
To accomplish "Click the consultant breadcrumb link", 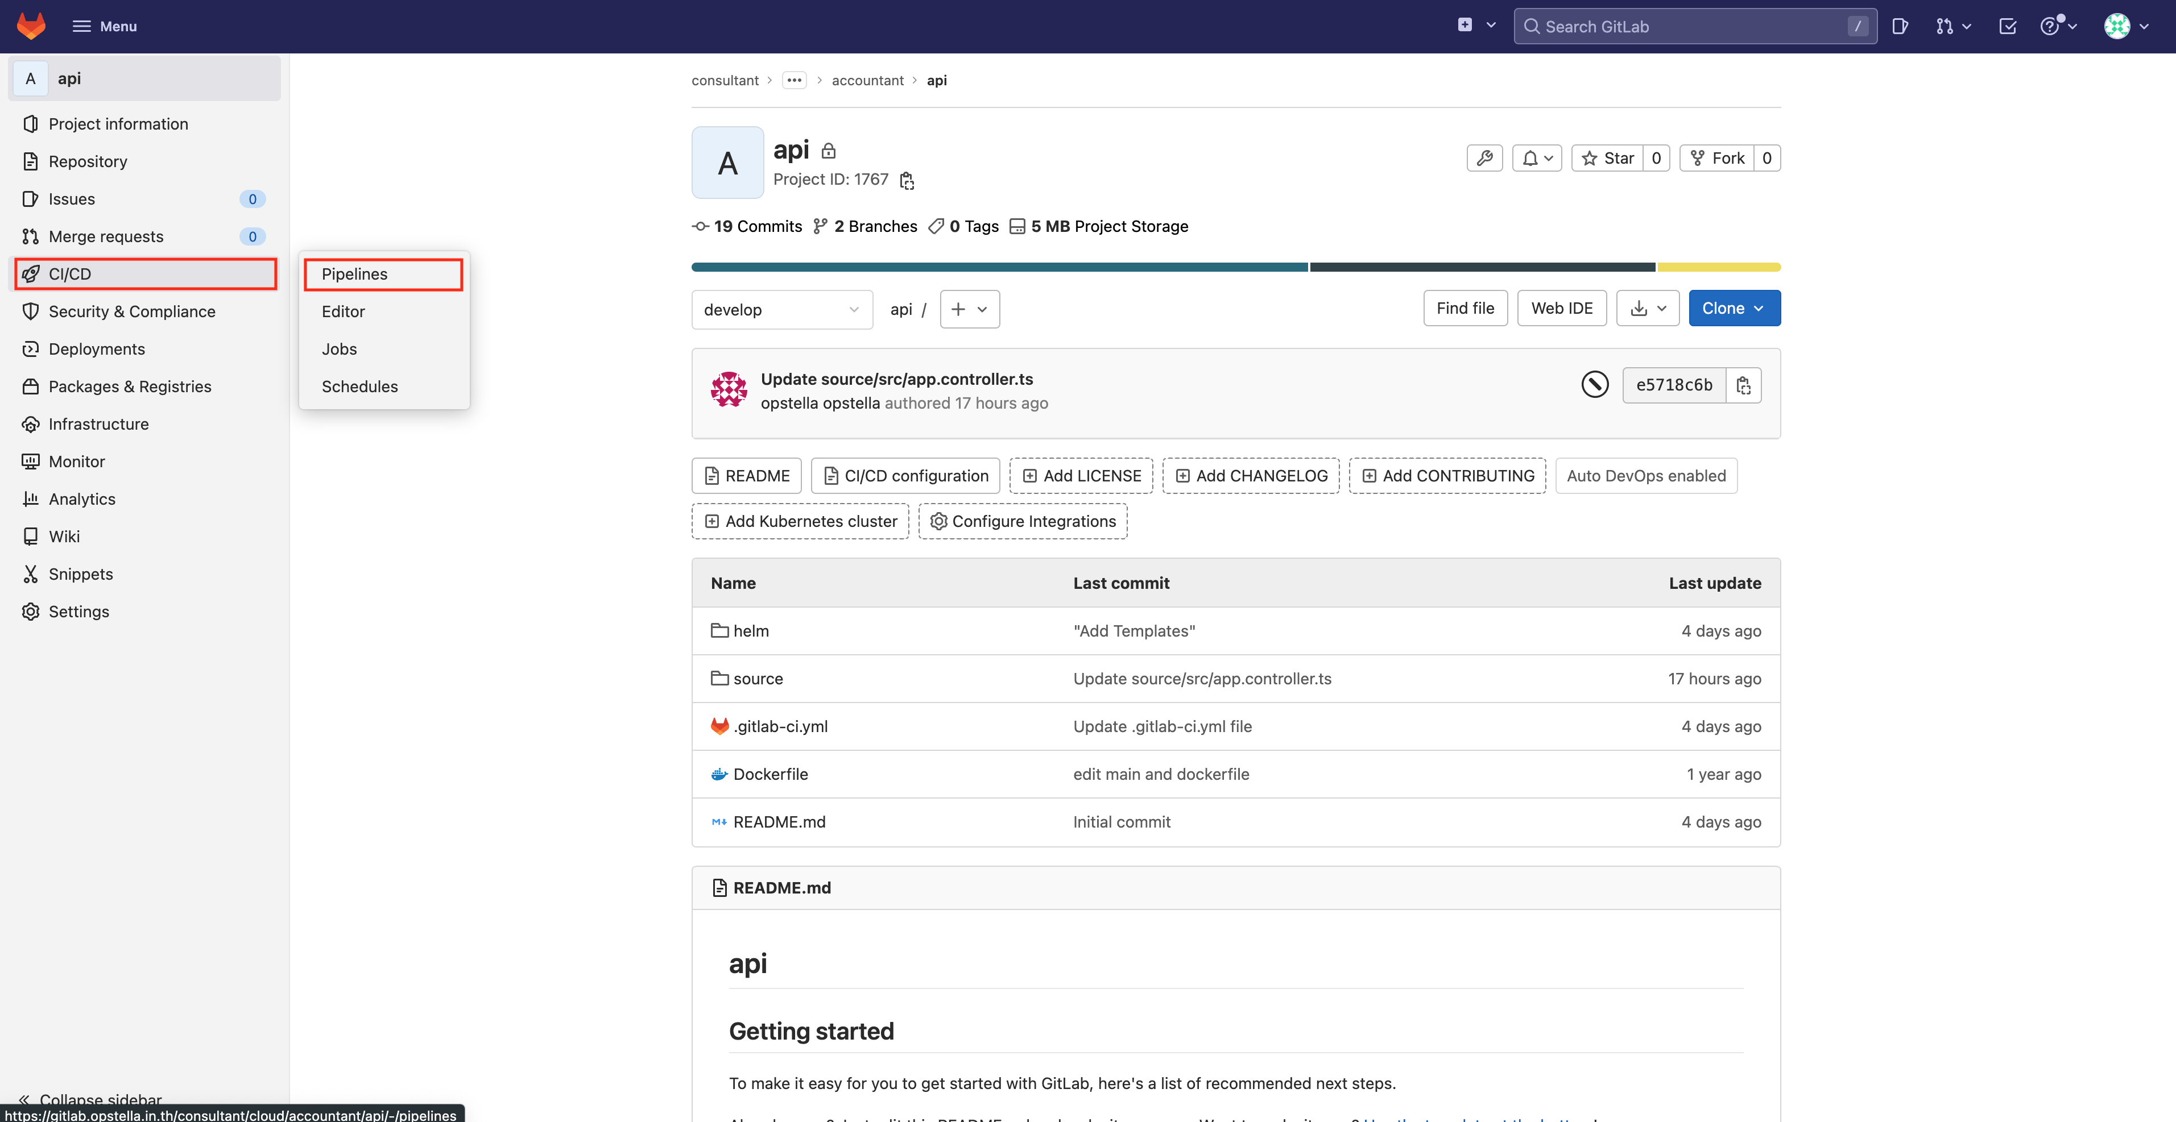I will pyautogui.click(x=725, y=80).
